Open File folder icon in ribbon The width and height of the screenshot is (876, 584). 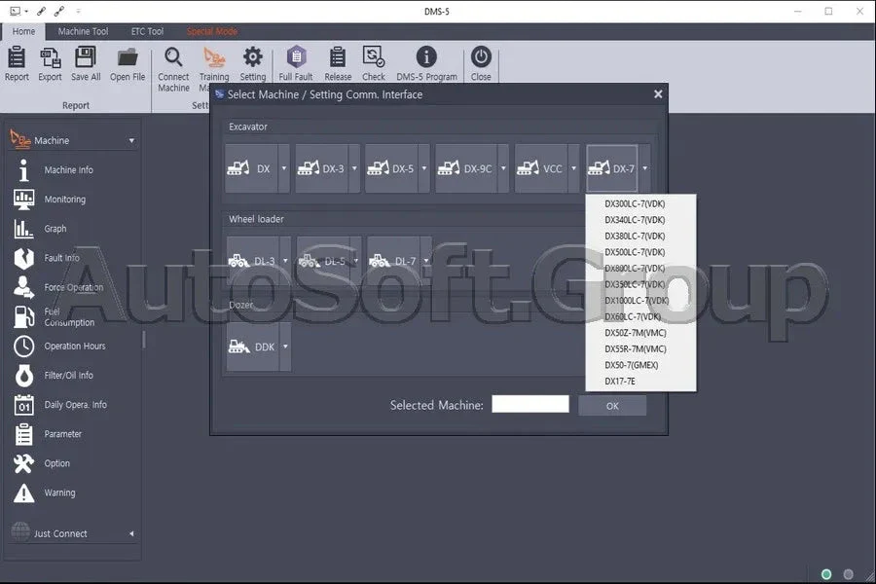[128, 57]
